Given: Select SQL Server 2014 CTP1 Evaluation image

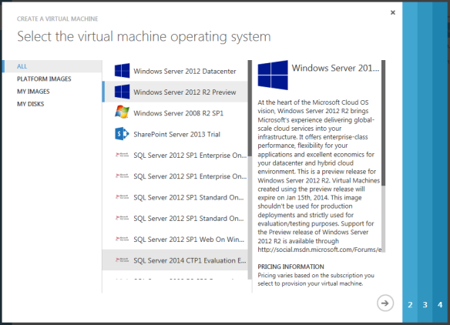Looking at the screenshot, I should 175,260.
